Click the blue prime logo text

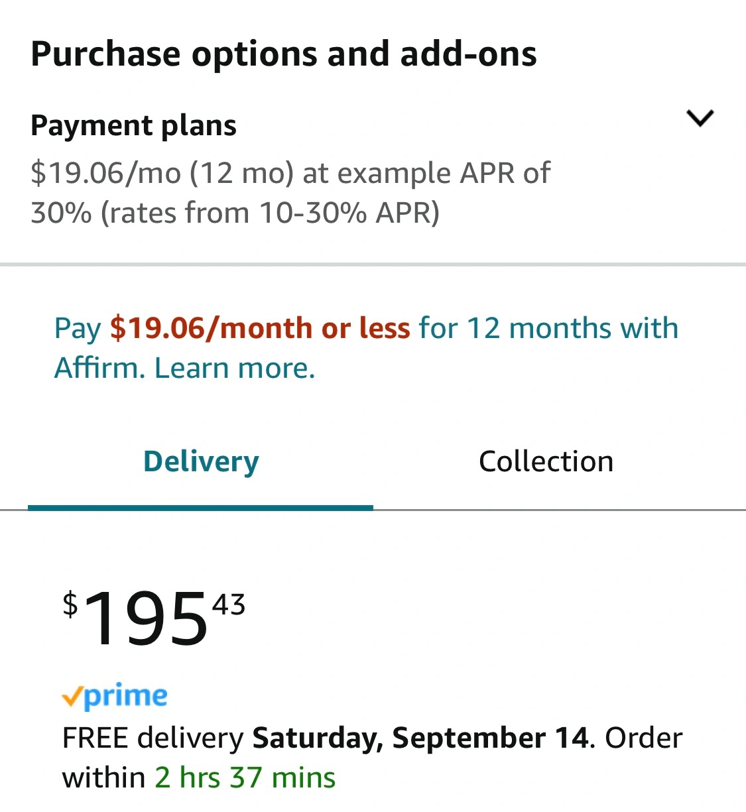click(126, 696)
